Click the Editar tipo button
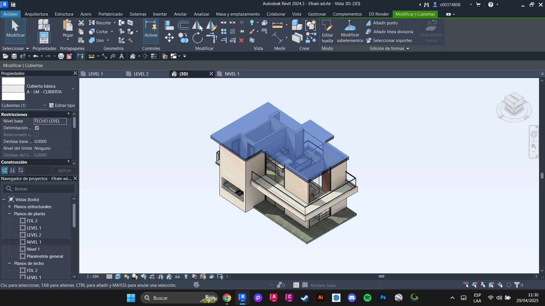This screenshot has width=545, height=306. click(x=62, y=105)
